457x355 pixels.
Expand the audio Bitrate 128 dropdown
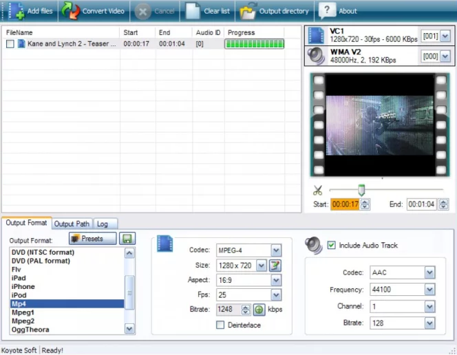[429, 323]
